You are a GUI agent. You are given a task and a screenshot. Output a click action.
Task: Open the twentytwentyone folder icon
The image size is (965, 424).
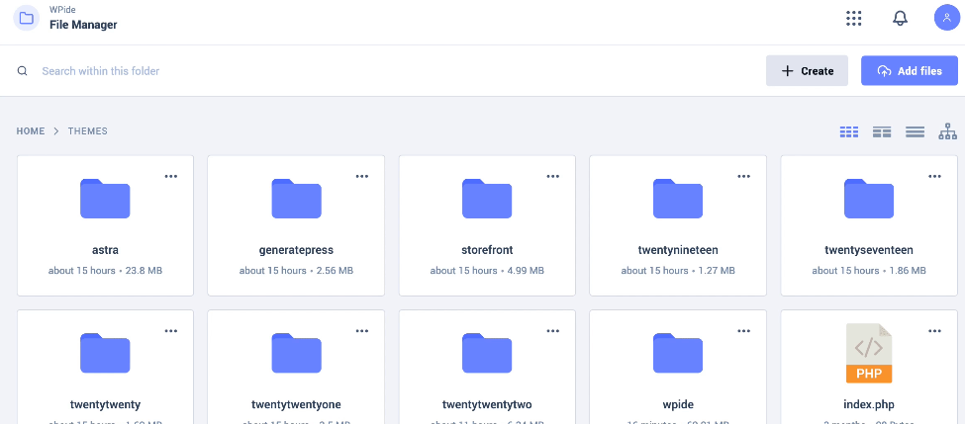pos(296,353)
